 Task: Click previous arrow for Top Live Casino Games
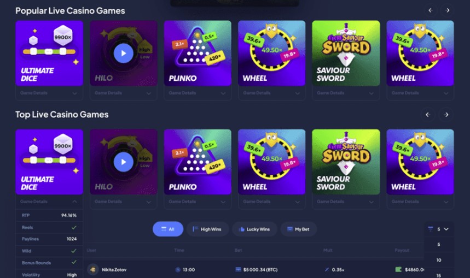point(428,115)
